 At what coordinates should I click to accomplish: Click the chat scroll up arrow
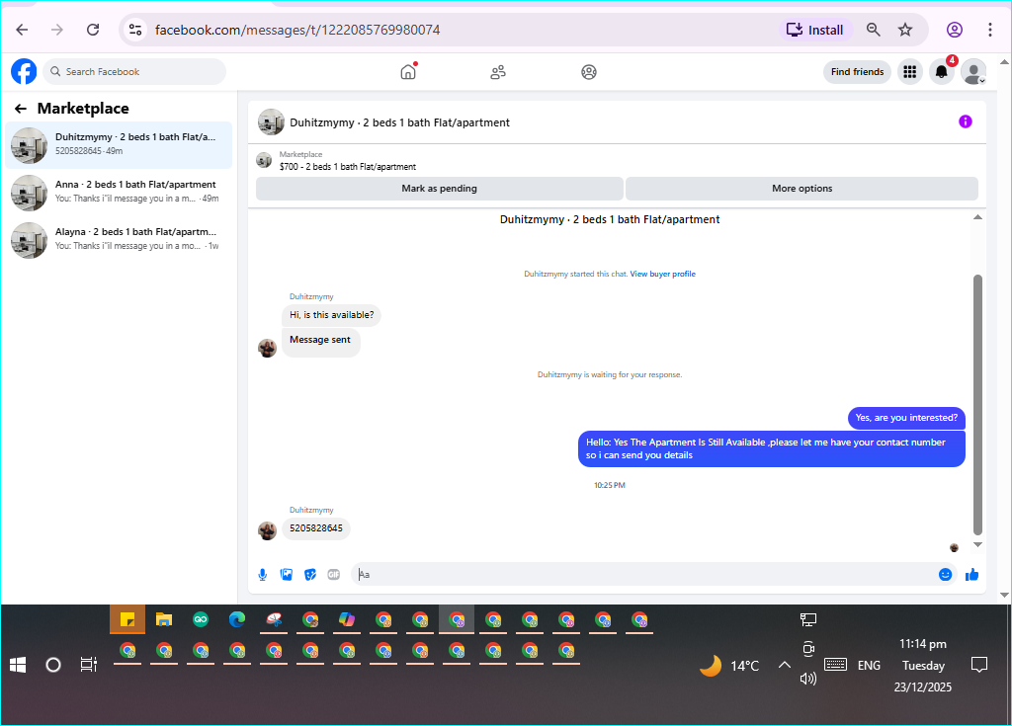click(x=977, y=217)
